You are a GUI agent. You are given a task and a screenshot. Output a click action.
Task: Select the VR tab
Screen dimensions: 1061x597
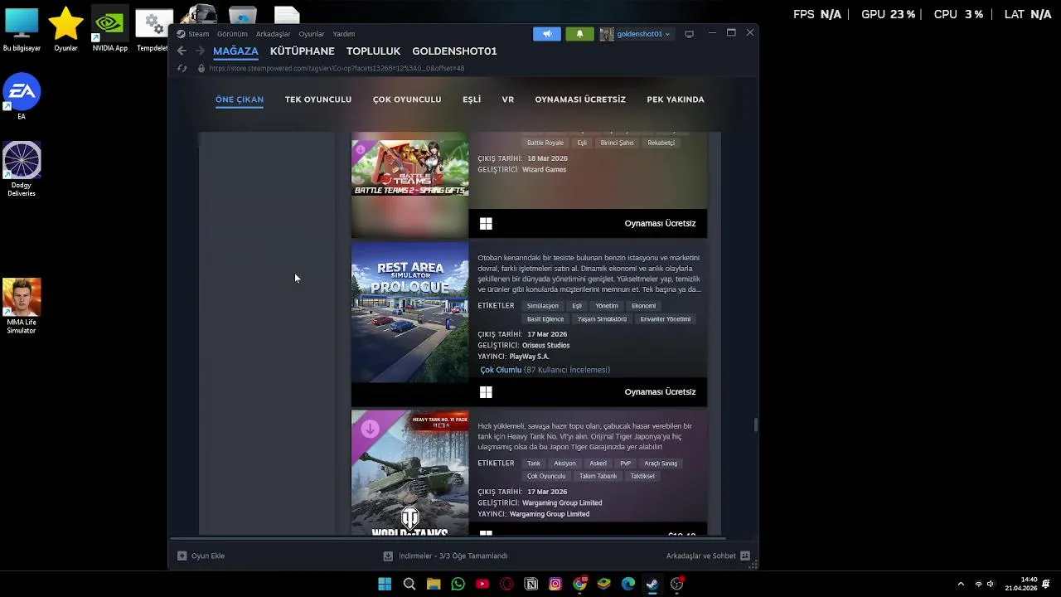point(508,99)
